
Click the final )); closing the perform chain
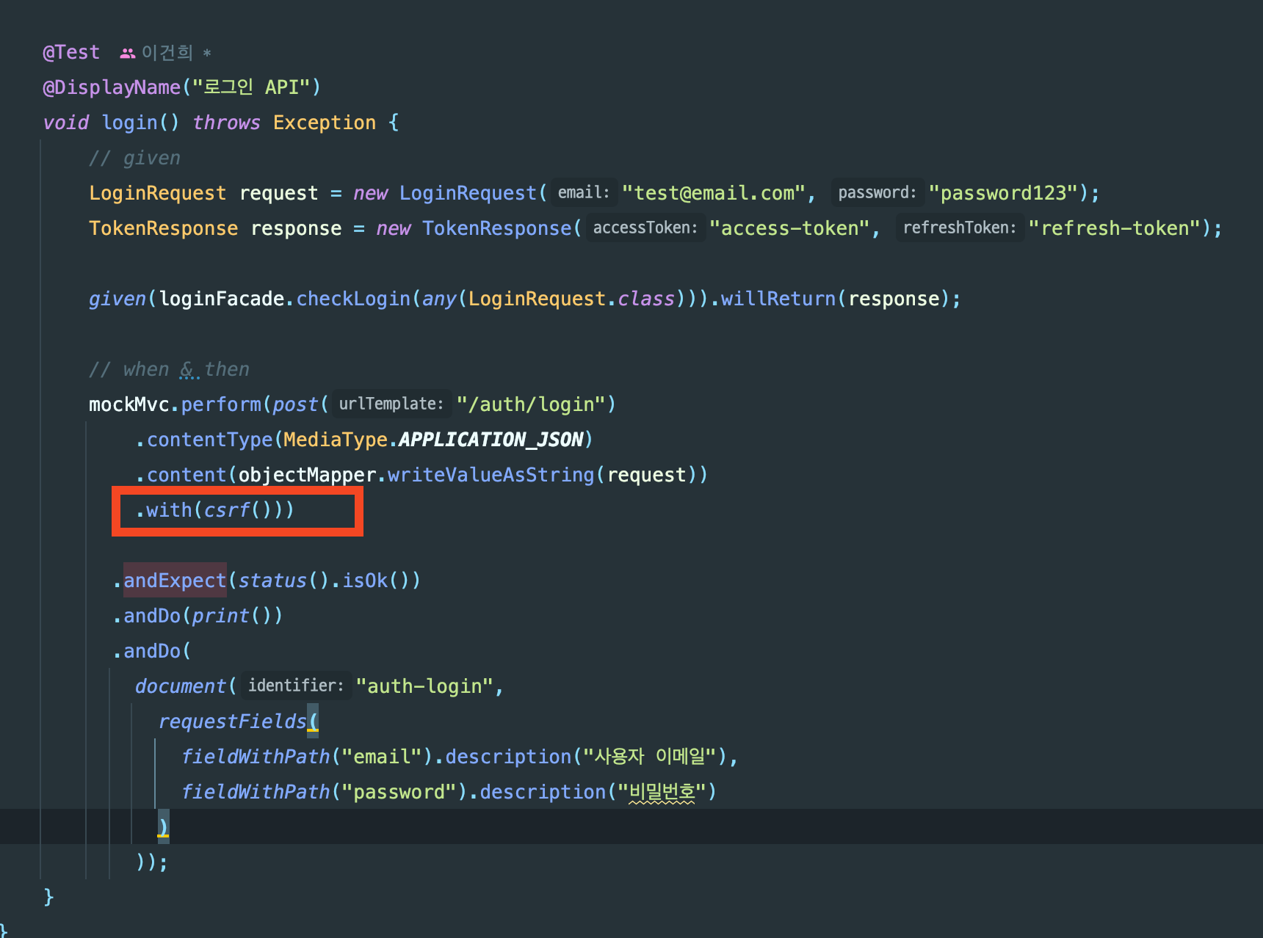[x=151, y=862]
